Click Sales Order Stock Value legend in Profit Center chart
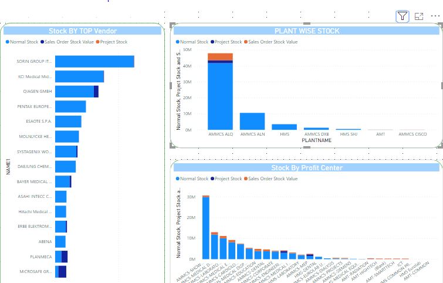 [x=271, y=178]
